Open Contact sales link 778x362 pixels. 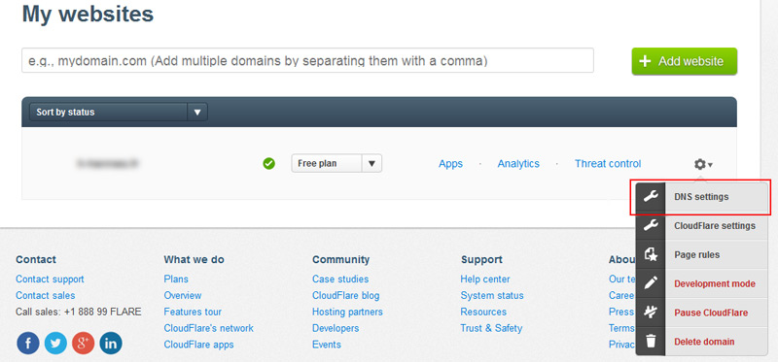[x=45, y=295]
